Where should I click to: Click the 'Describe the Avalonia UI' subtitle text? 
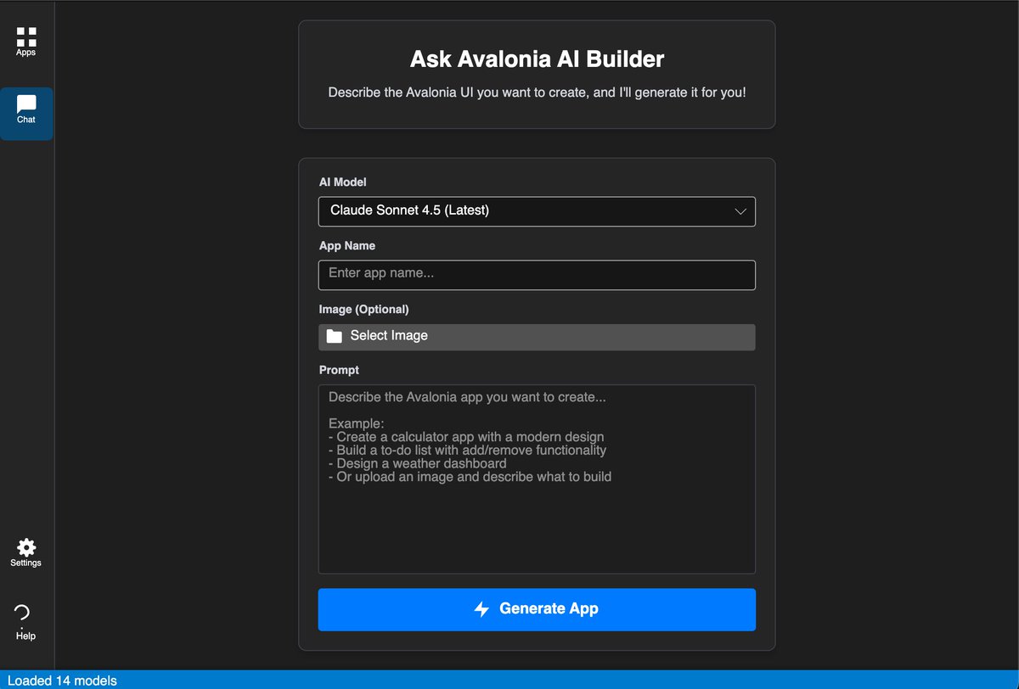pos(537,92)
